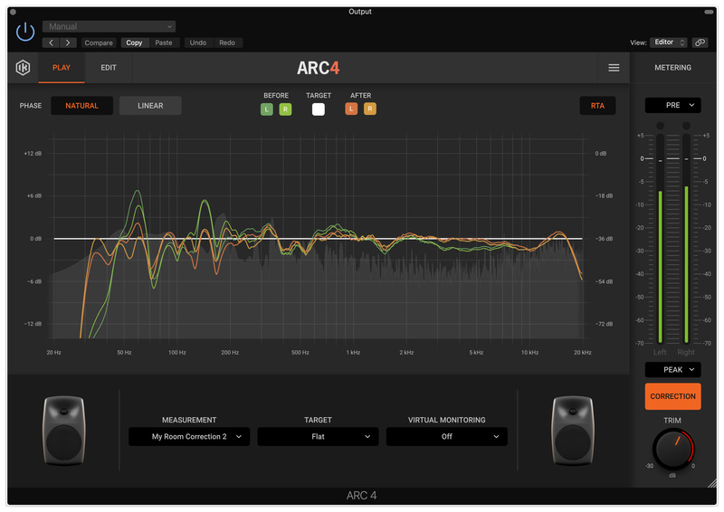This screenshot has height=512, width=724.
Task: Toggle the RTA analyzer
Action: [x=597, y=106]
